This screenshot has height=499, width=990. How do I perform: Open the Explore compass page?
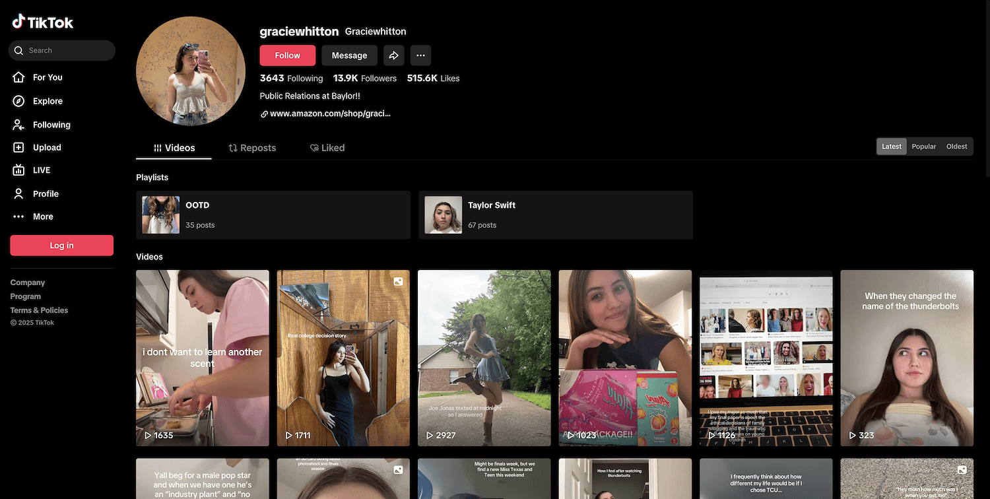click(x=48, y=101)
